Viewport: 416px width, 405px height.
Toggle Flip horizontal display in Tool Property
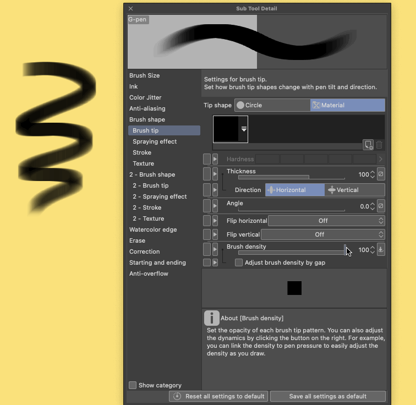pos(207,221)
